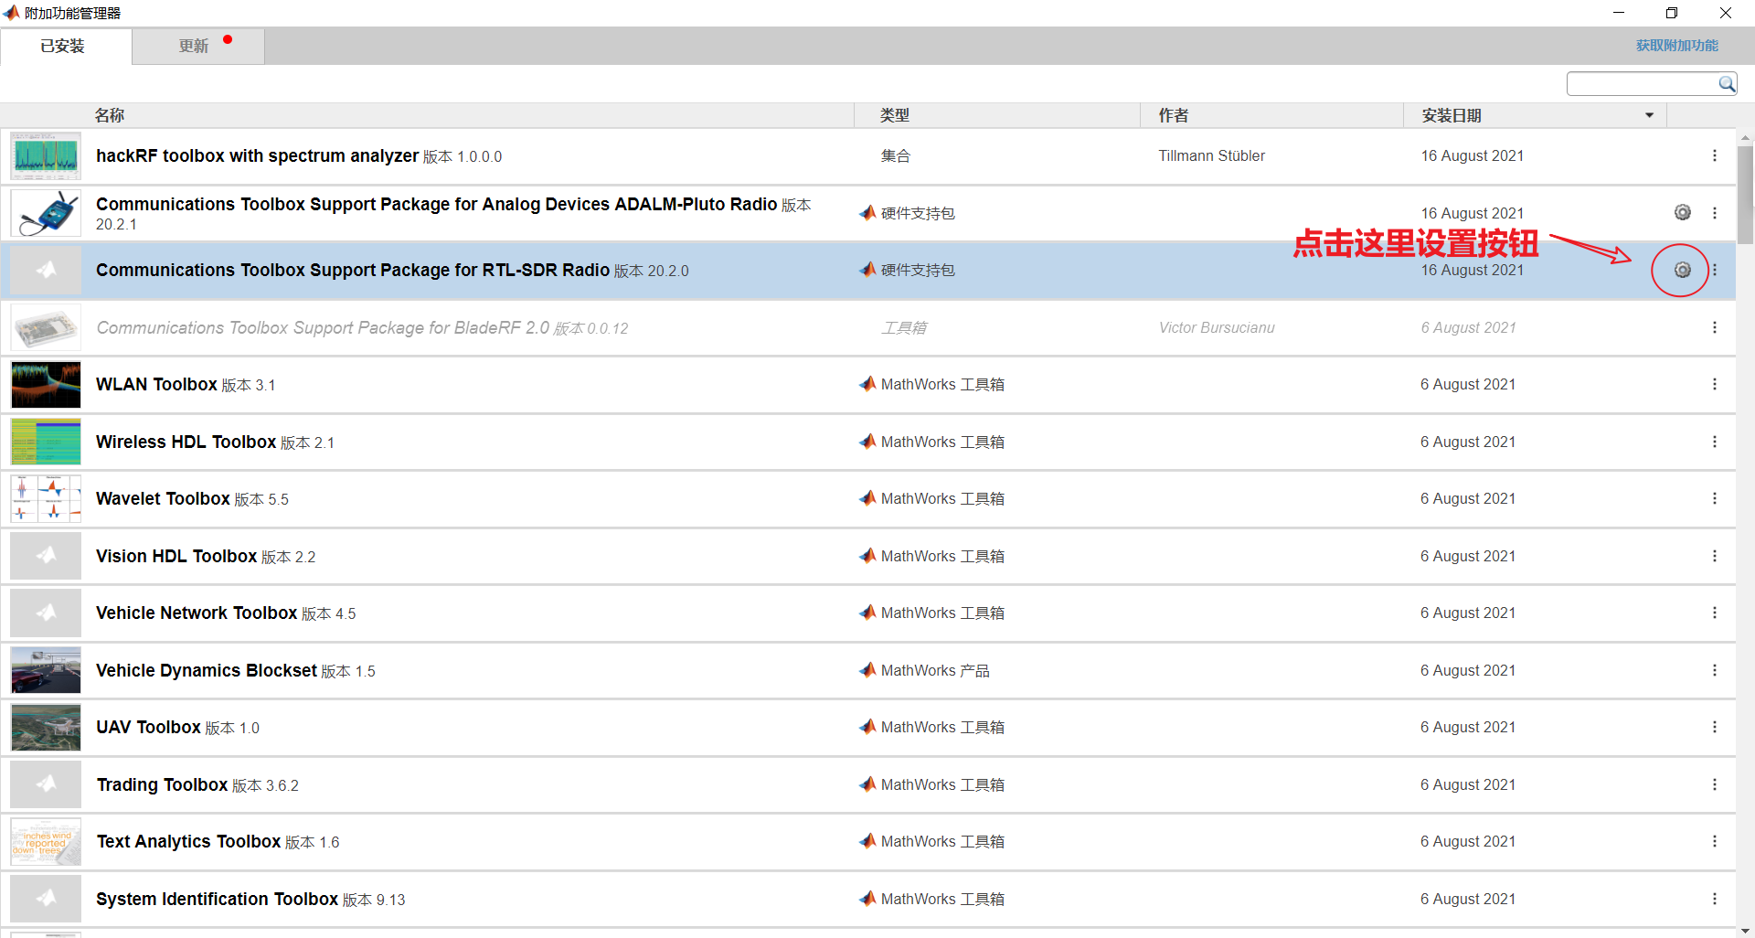Open options menu for UAV Toolbox row

pyautogui.click(x=1715, y=727)
